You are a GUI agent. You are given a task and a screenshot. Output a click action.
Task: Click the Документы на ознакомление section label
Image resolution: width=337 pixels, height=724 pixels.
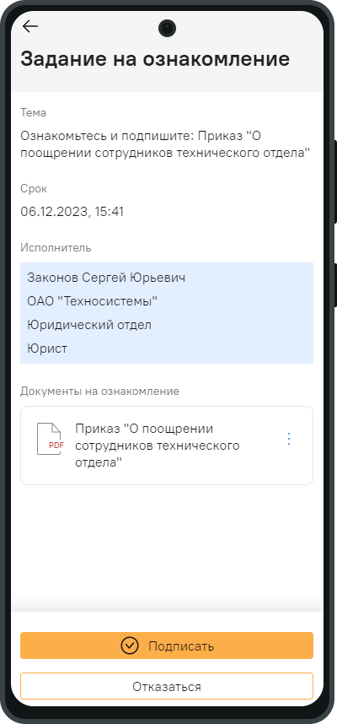pos(99,391)
